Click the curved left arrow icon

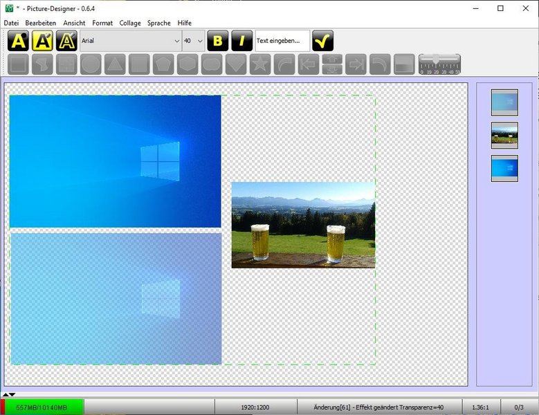pos(380,64)
